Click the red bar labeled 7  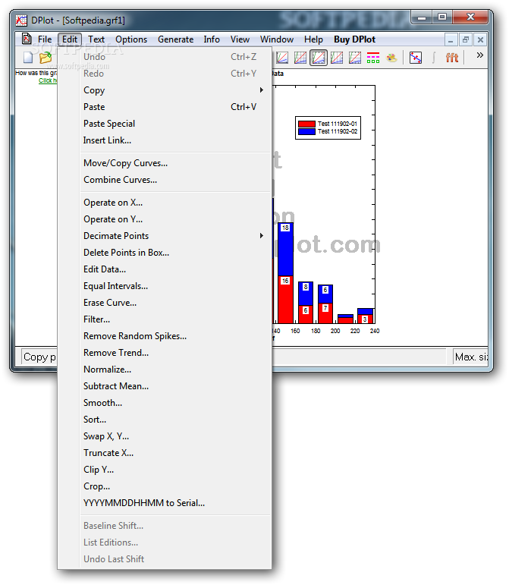click(x=325, y=313)
